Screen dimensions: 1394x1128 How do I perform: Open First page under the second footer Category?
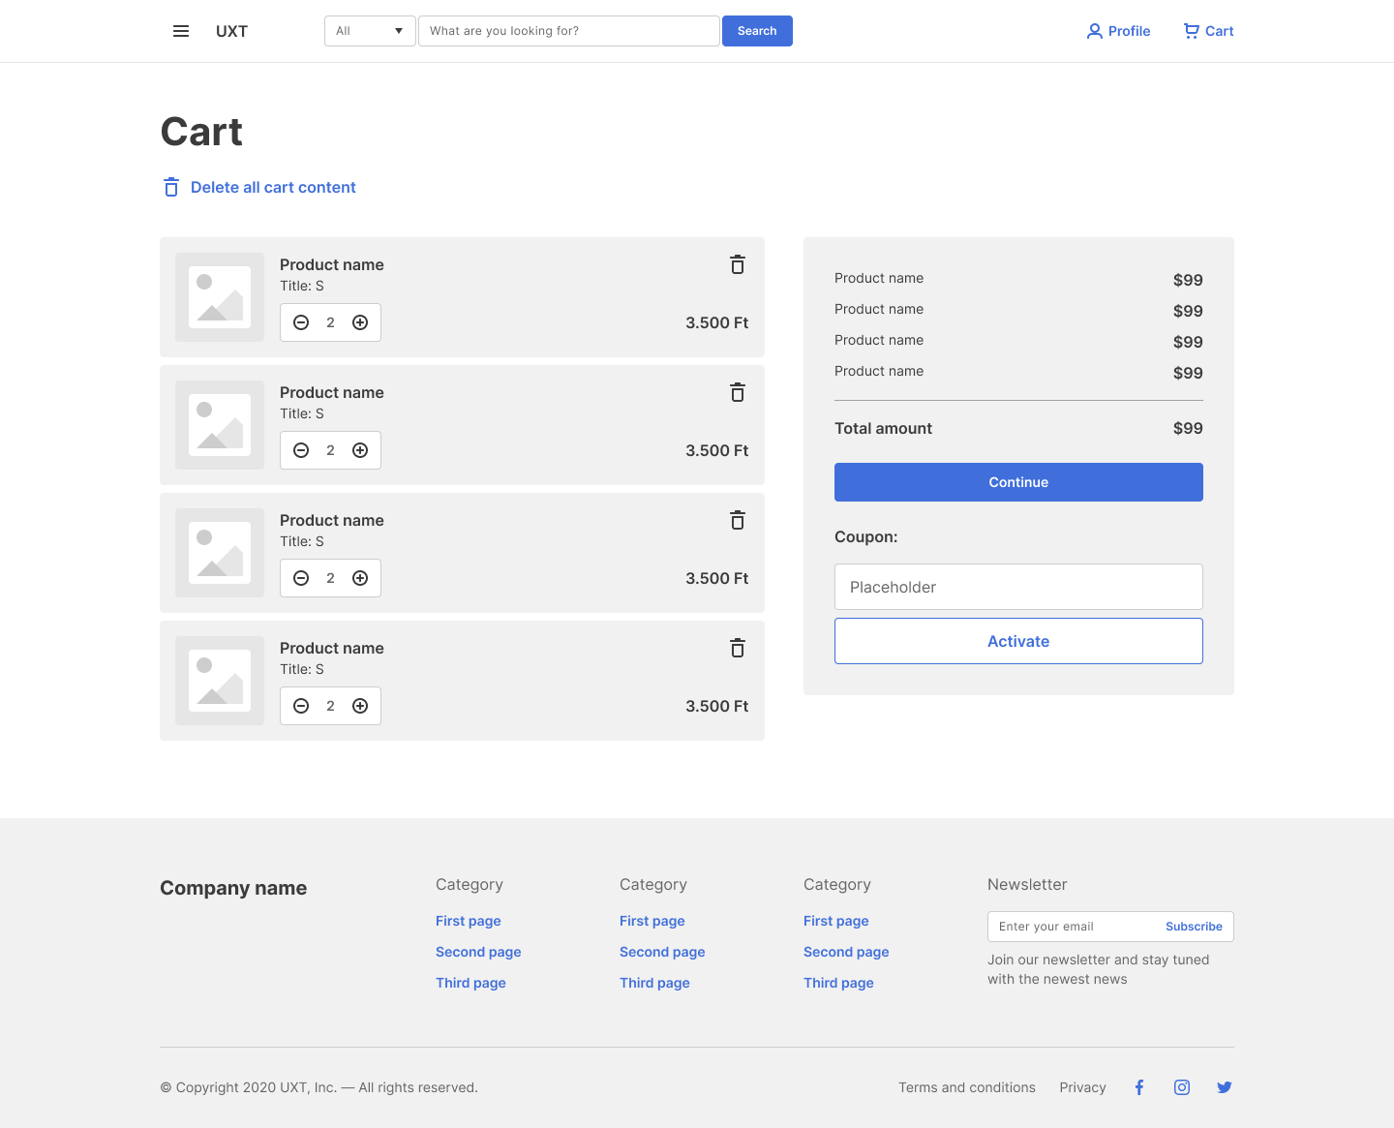click(652, 921)
